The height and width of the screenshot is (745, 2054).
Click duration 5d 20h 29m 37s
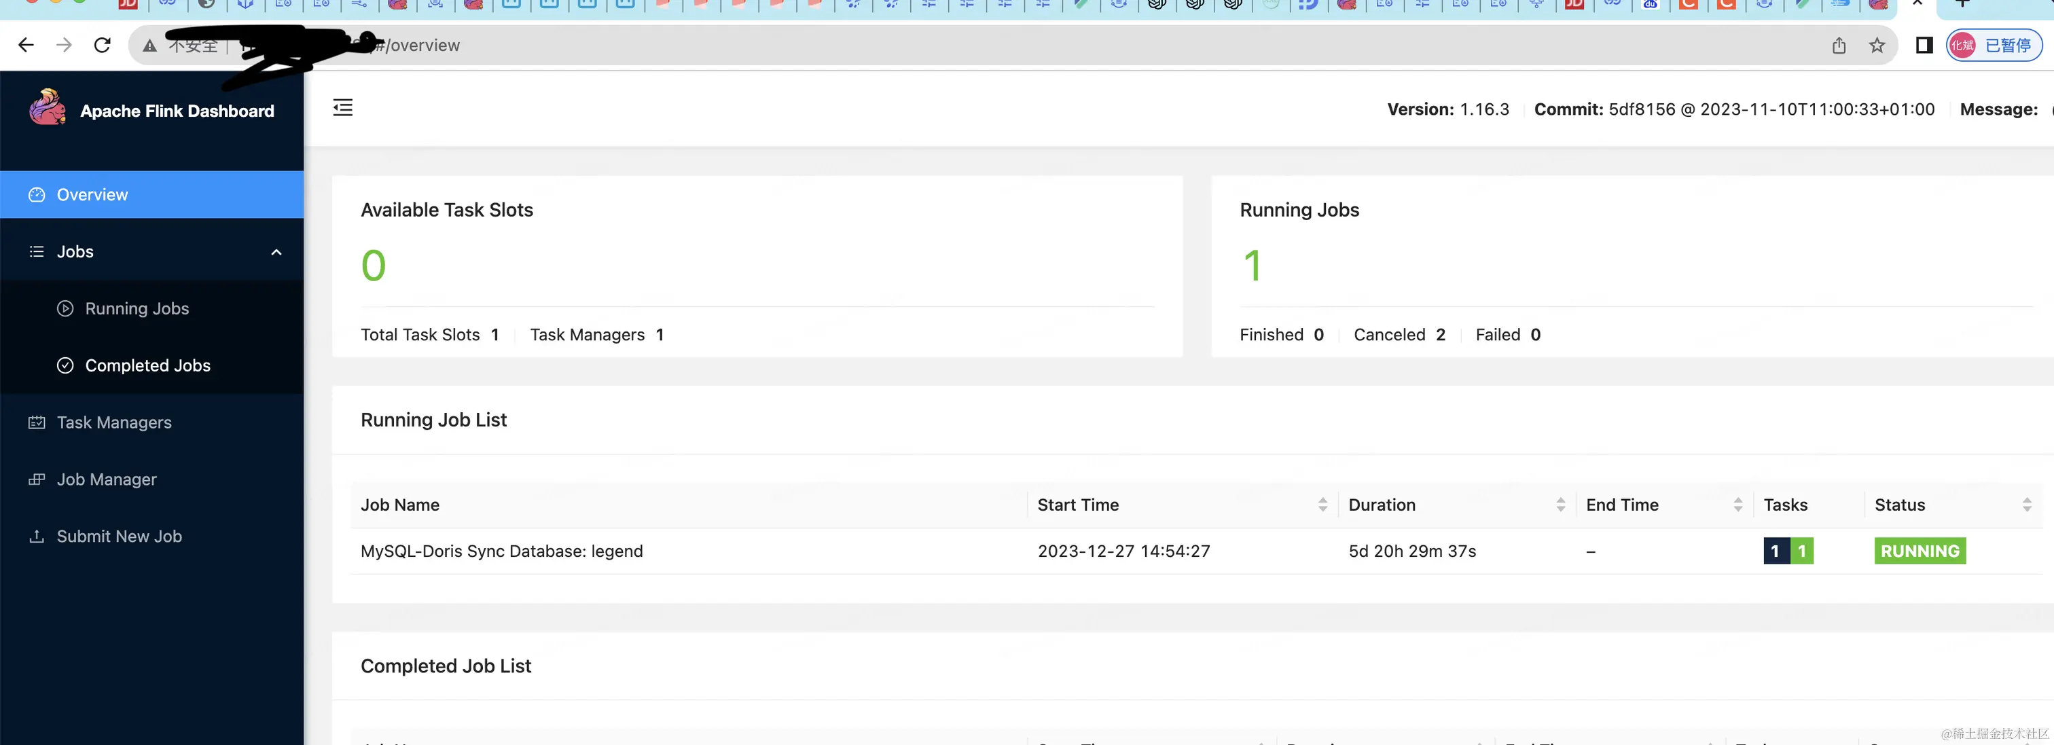coord(1412,551)
